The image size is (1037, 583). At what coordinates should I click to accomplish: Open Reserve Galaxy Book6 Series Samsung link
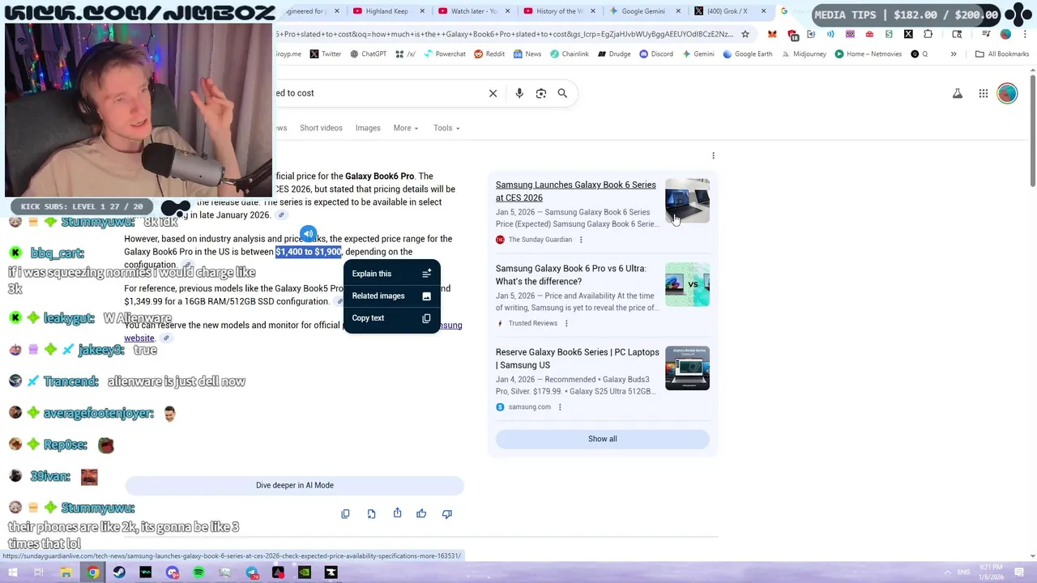coord(578,359)
